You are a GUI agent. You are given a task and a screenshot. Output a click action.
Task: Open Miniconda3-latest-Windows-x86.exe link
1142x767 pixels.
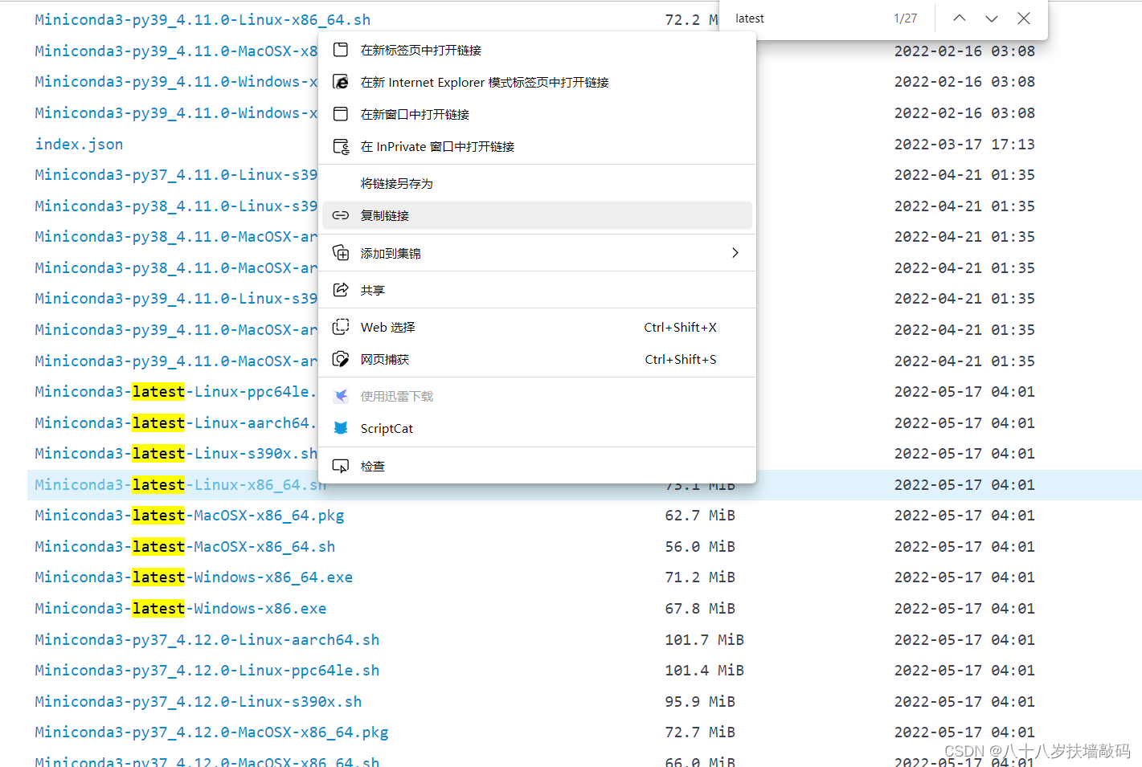[181, 609]
